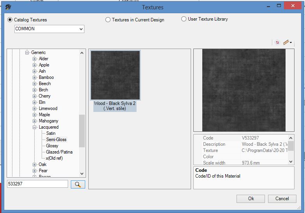The height and width of the screenshot is (213, 305).
Task: Select Glazed/Patina in the tree
Action: 59,152
